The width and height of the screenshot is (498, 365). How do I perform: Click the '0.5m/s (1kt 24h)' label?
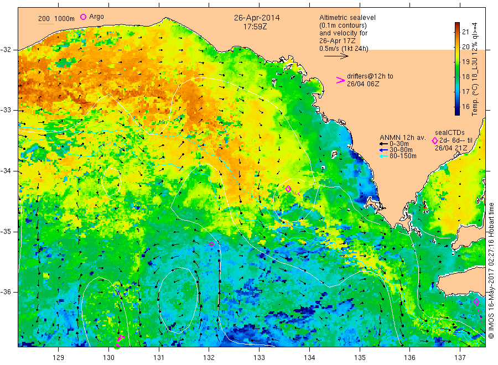pos(344,49)
